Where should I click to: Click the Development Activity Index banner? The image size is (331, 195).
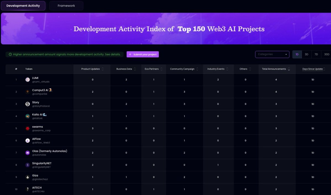click(166, 29)
